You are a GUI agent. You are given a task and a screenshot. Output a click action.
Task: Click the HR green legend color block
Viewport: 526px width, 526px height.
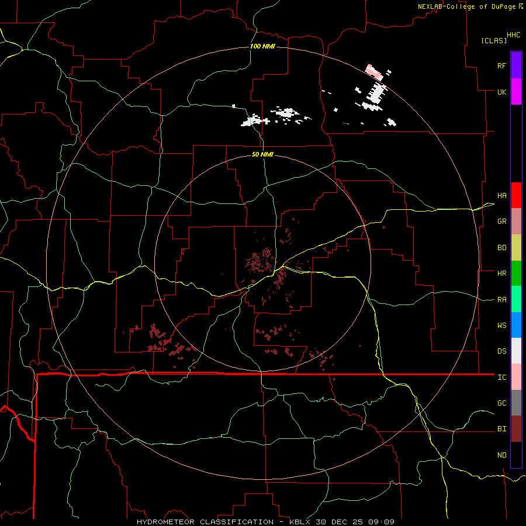point(516,274)
